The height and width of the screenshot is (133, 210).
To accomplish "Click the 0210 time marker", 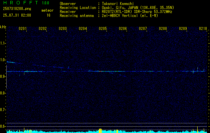I will click(203, 29).
